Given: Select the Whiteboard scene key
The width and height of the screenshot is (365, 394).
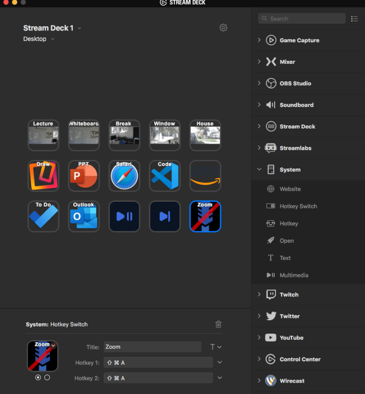Looking at the screenshot, I should click(84, 135).
